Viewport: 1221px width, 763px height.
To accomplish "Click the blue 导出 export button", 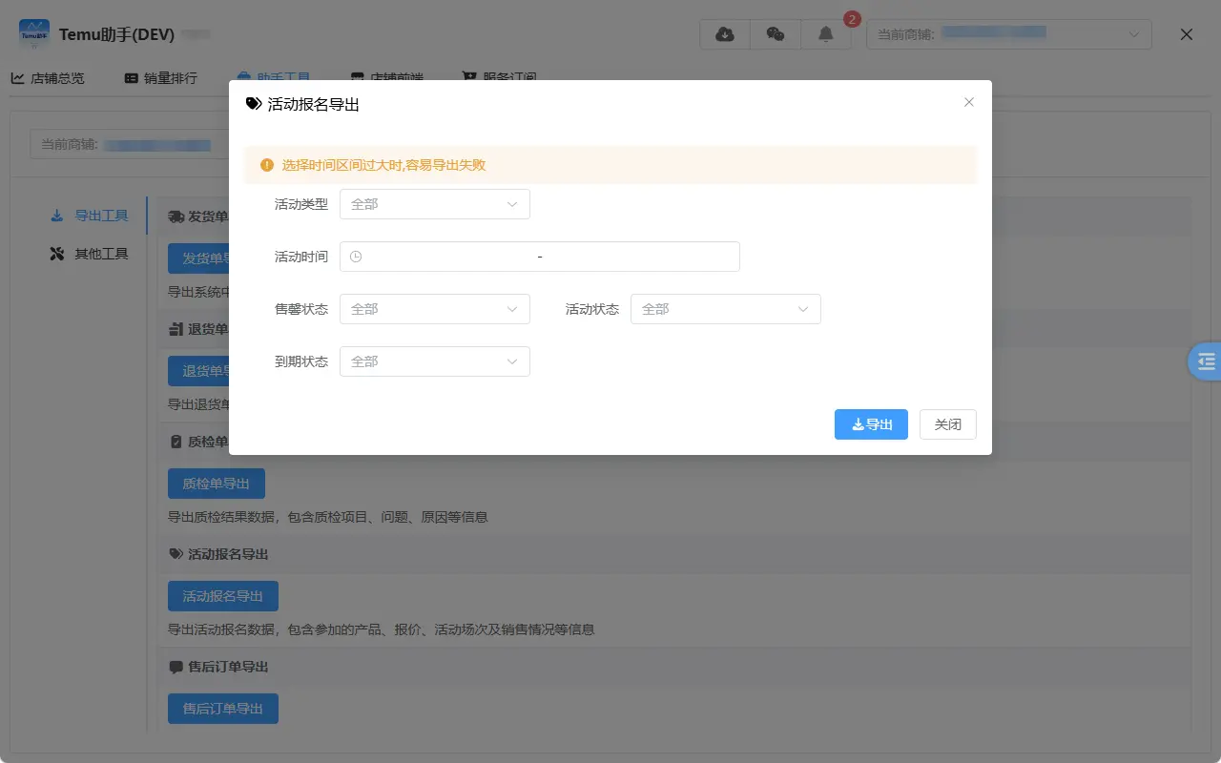I will (x=870, y=424).
